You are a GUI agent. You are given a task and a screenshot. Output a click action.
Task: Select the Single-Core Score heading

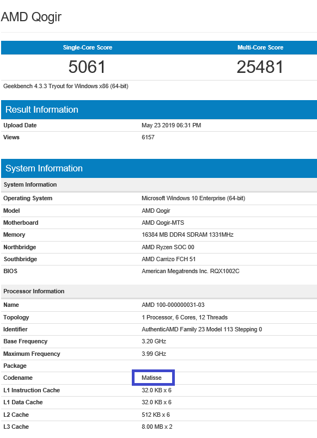[88, 47]
